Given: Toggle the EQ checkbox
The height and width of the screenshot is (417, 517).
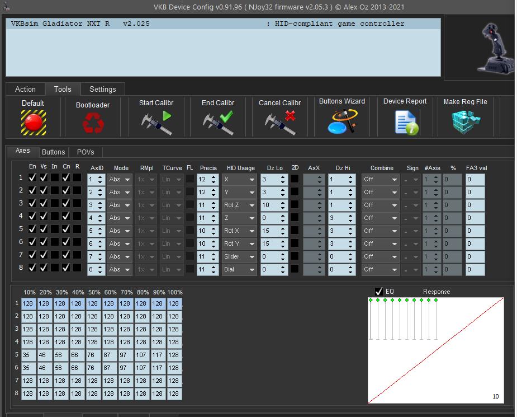Looking at the screenshot, I should click(x=379, y=292).
